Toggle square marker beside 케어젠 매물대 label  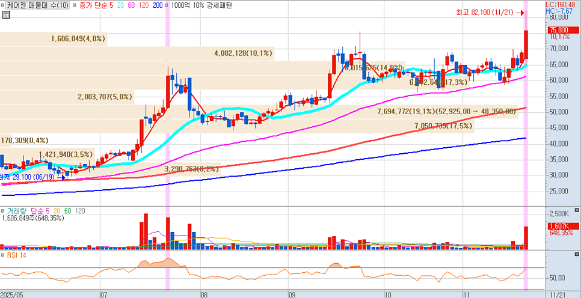pos(4,6)
